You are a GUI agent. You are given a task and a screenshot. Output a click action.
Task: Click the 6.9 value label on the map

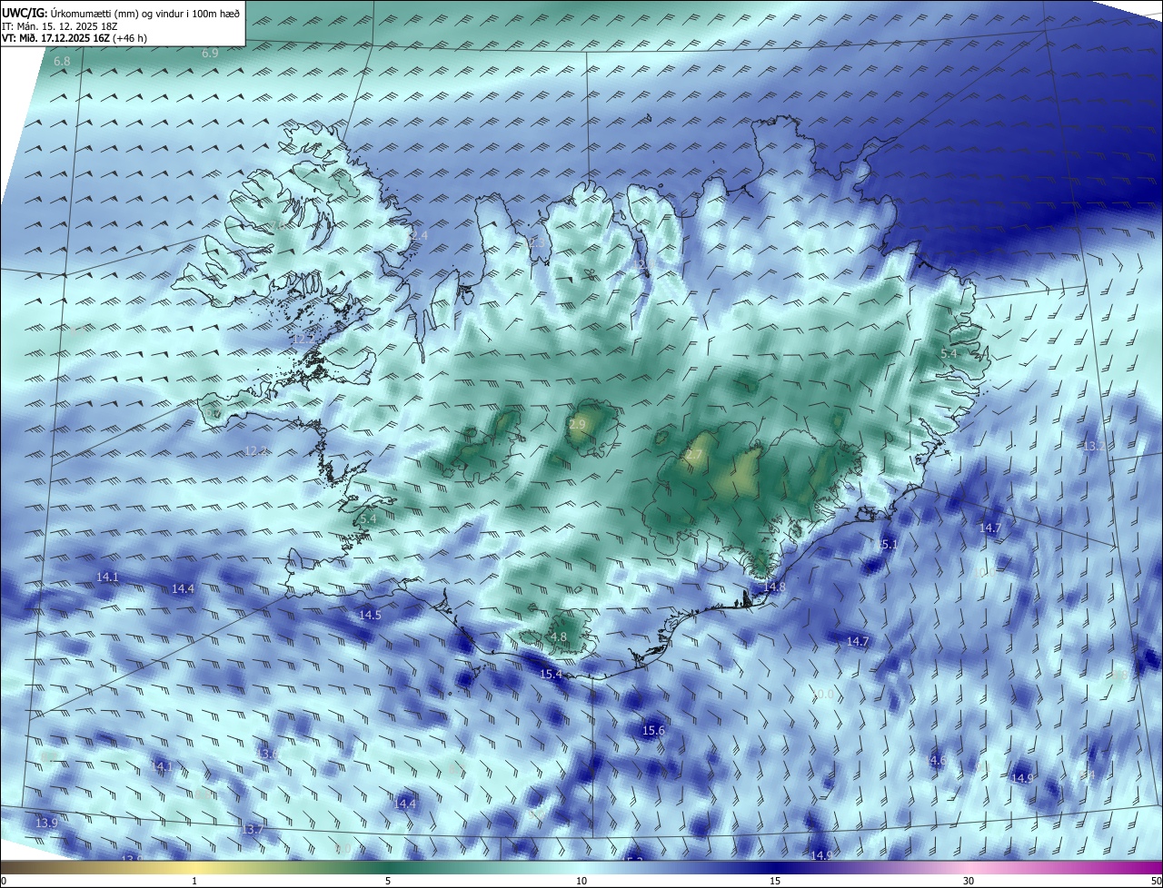point(210,54)
